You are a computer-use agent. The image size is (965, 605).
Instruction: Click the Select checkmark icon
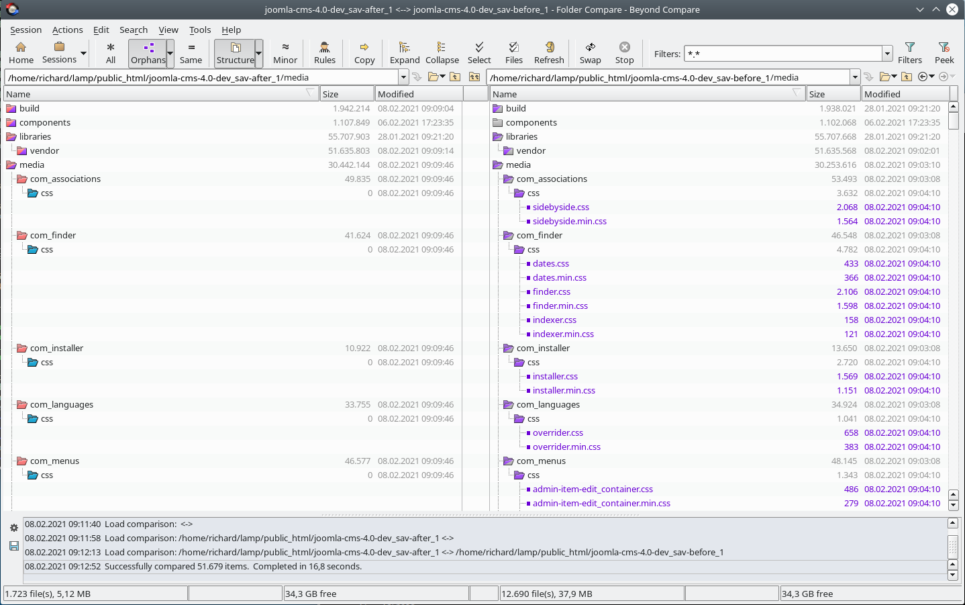pyautogui.click(x=479, y=53)
